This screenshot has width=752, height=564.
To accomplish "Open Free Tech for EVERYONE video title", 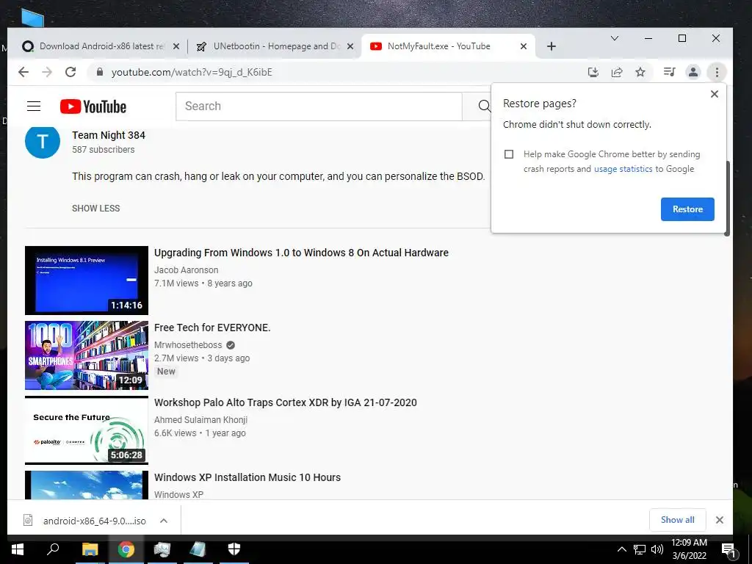I will [x=212, y=328].
